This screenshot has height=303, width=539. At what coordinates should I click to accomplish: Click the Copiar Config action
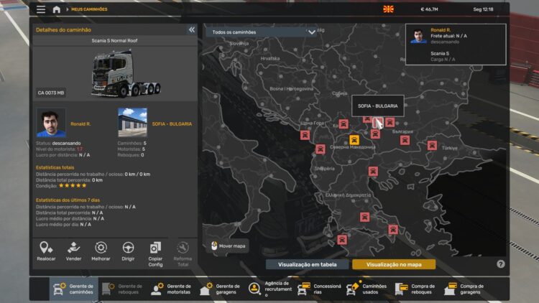155,255
